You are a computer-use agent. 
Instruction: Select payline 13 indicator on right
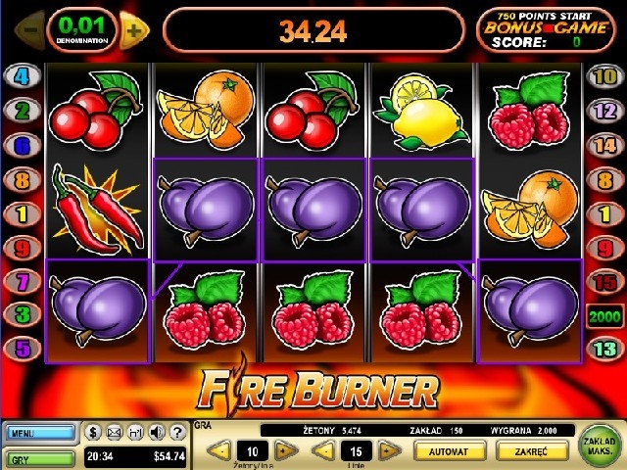[x=605, y=350]
